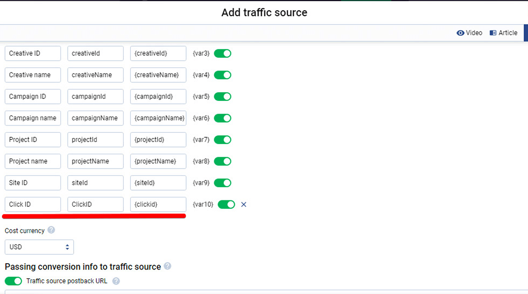528x294 pixels.
Task: Disable the var6 Campaign name toggle
Action: coord(222,118)
